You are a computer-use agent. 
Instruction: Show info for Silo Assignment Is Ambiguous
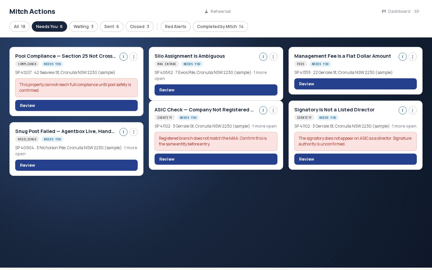(x=263, y=57)
